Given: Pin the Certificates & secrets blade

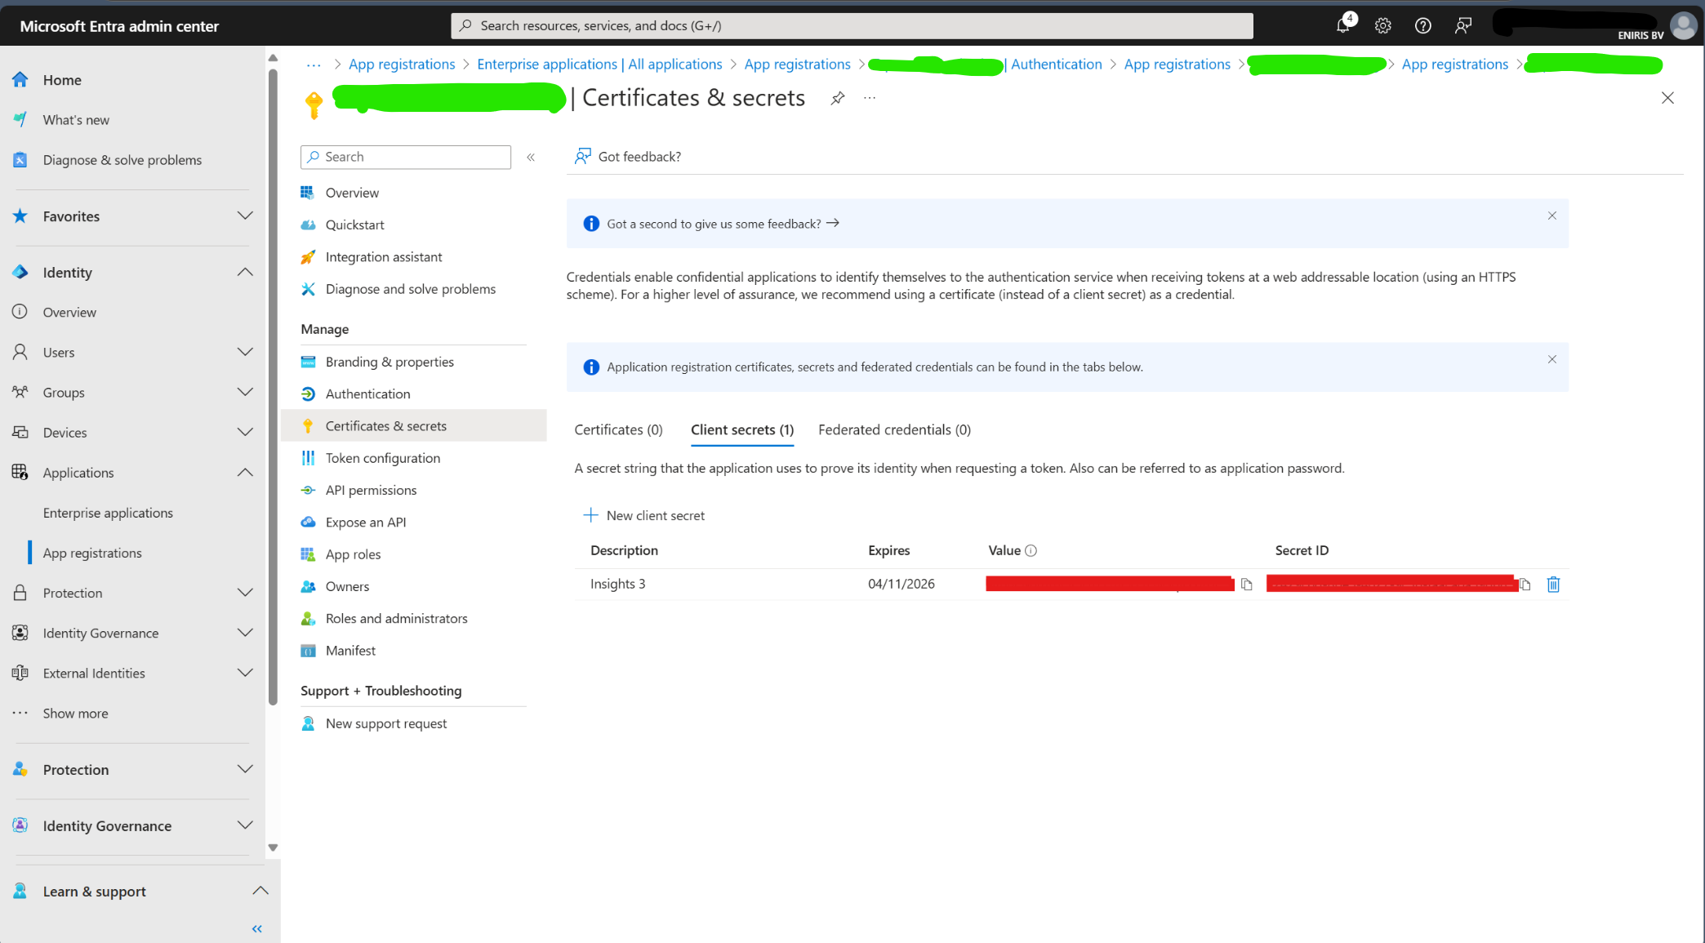Looking at the screenshot, I should [837, 98].
